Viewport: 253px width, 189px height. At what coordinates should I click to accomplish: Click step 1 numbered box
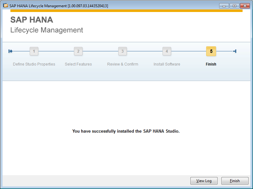[x=34, y=51]
